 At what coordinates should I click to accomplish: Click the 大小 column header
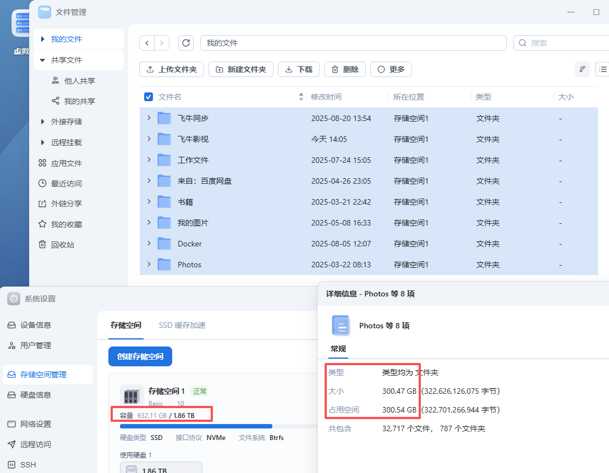566,97
